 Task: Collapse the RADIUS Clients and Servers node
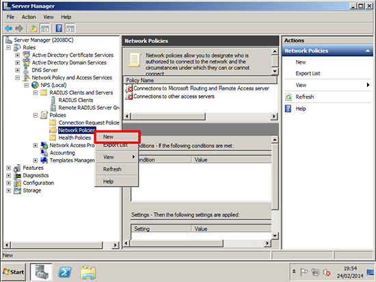pyautogui.click(x=36, y=92)
